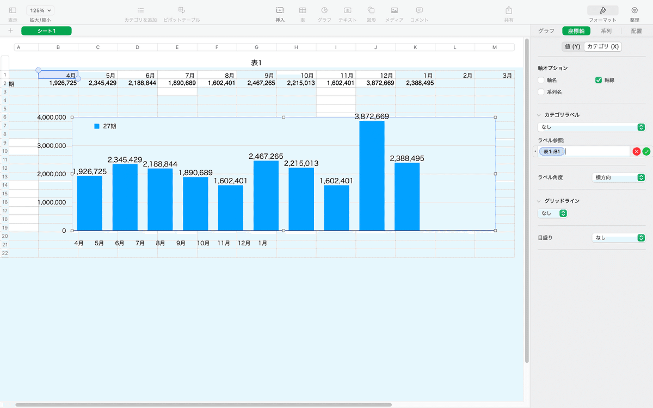653x408 pixels.
Task: Click the horizontal scrollbar at bottom
Action: pos(203,405)
